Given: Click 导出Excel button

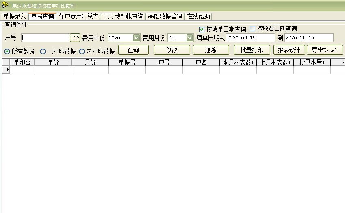Looking at the screenshot, I should [324, 50].
